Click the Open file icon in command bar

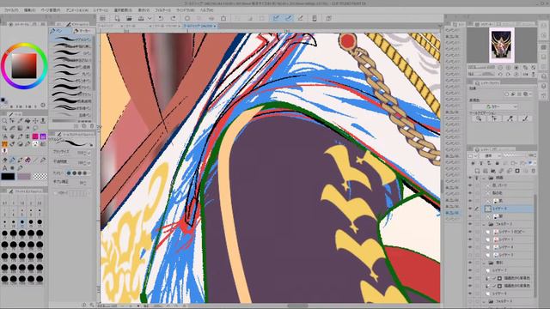[129, 18]
